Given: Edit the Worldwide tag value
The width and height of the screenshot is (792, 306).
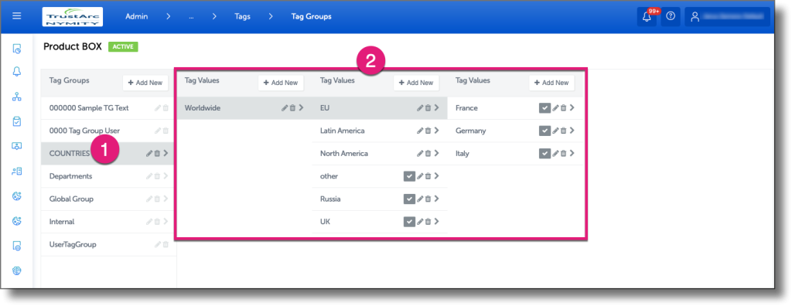Looking at the screenshot, I should click(x=285, y=108).
